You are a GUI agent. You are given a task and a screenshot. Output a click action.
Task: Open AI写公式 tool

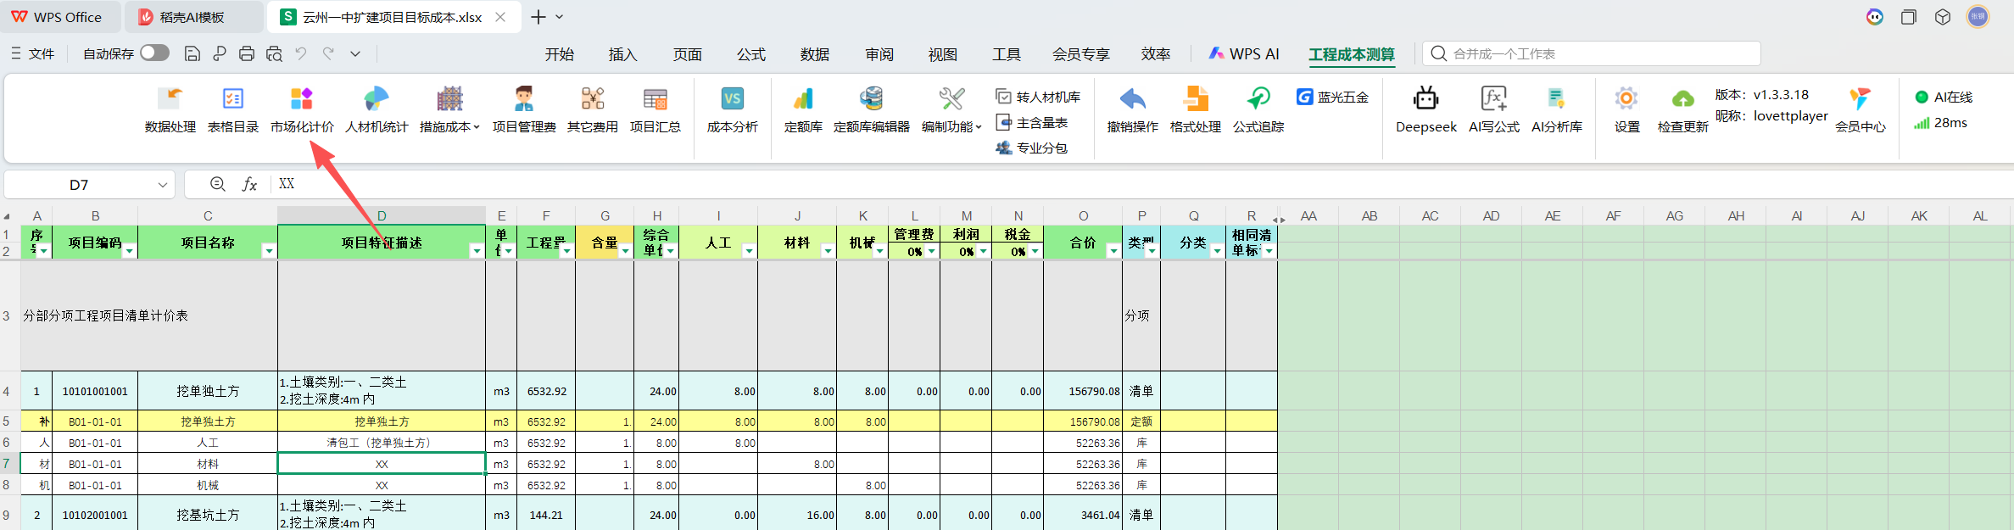pos(1494,109)
